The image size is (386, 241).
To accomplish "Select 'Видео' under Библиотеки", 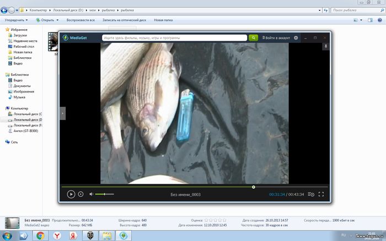I will pyautogui.click(x=15, y=80).
